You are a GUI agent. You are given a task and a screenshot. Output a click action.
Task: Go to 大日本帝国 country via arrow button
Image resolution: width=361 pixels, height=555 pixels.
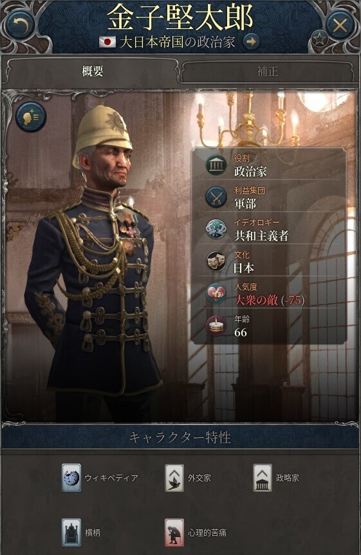pos(251,42)
